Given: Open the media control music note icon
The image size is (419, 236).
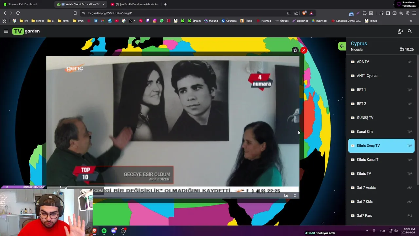Looking at the screenshot, I should click(x=381, y=13).
